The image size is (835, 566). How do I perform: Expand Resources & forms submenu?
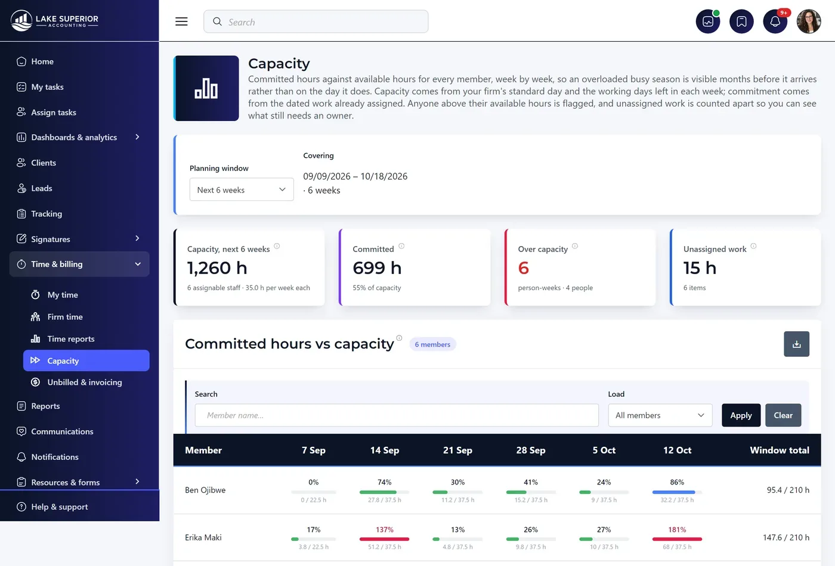click(x=79, y=481)
